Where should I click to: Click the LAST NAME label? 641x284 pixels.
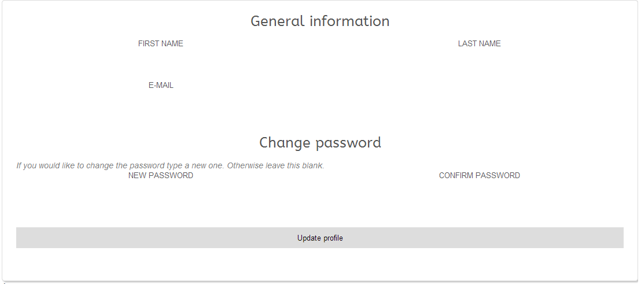pos(479,44)
